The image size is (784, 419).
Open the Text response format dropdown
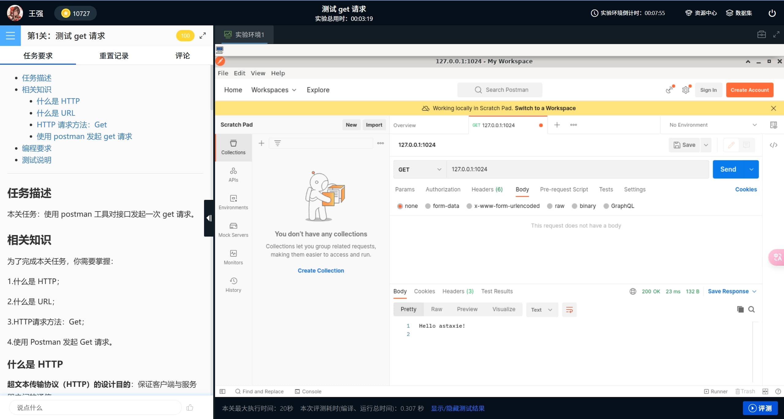pos(542,309)
